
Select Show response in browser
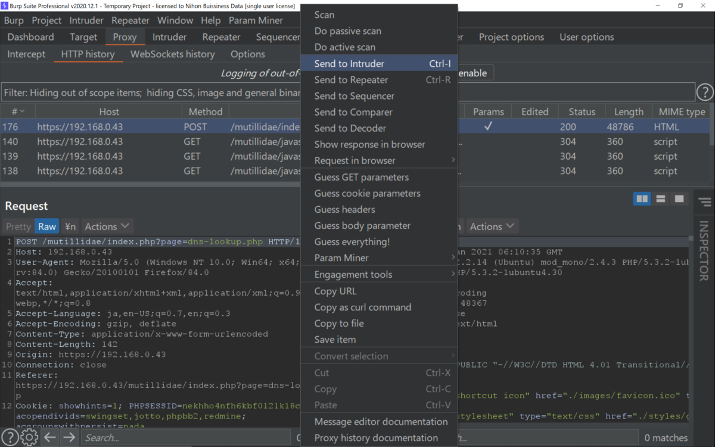pos(379,144)
